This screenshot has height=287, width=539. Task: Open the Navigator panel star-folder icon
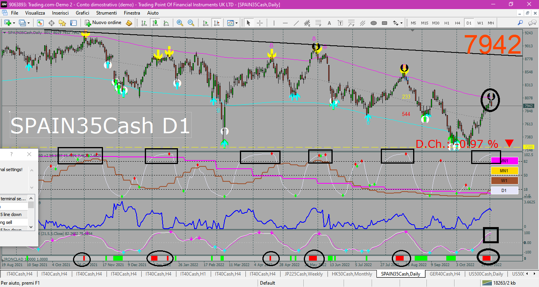click(62, 23)
